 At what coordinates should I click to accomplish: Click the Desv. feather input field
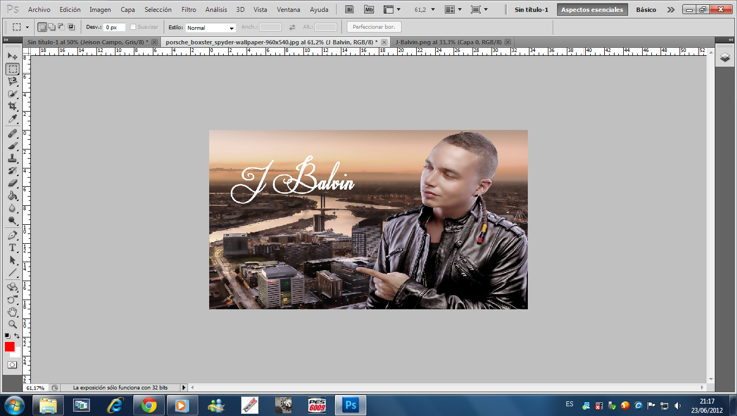[114, 27]
